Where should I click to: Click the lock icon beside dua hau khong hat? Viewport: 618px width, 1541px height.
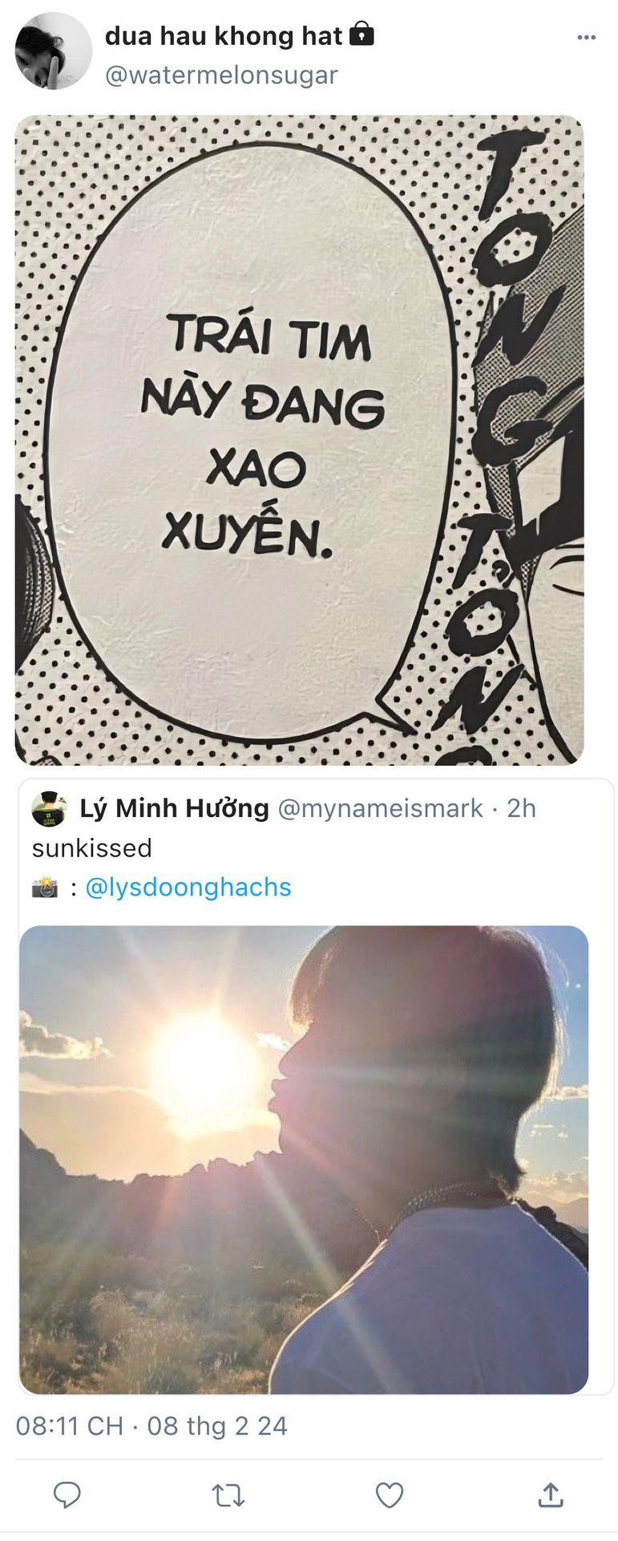[362, 35]
